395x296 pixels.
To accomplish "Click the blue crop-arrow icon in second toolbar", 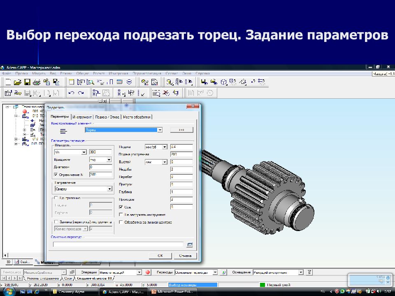I will 176,93.
